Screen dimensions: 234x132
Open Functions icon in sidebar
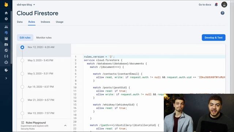click(6, 56)
